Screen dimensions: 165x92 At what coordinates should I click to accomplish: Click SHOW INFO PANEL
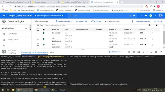coord(143,21)
